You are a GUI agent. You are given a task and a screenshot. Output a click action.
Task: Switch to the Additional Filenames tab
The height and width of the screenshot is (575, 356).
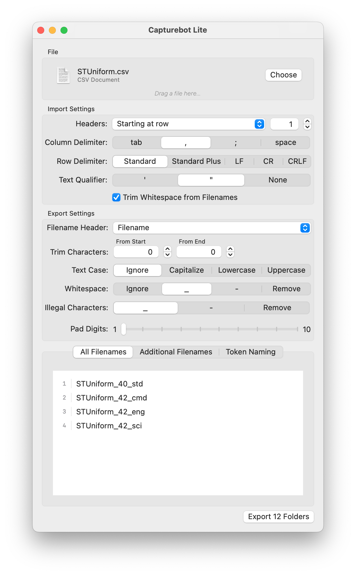click(176, 352)
